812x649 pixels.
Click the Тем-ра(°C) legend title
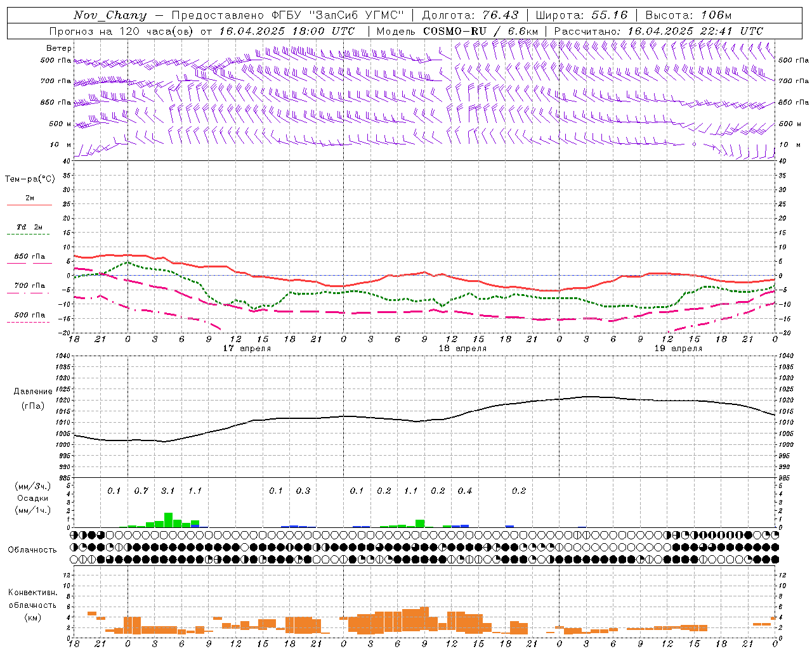pos(30,179)
